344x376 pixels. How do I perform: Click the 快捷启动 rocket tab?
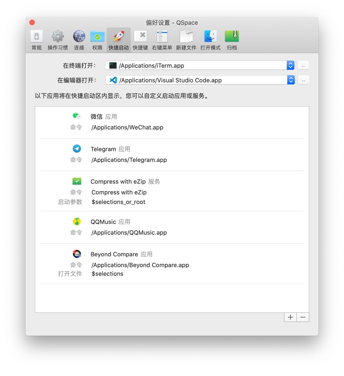point(119,40)
